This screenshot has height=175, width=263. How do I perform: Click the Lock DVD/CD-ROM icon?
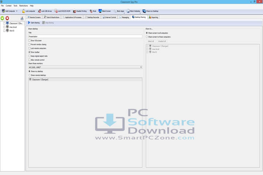(x=56, y=11)
